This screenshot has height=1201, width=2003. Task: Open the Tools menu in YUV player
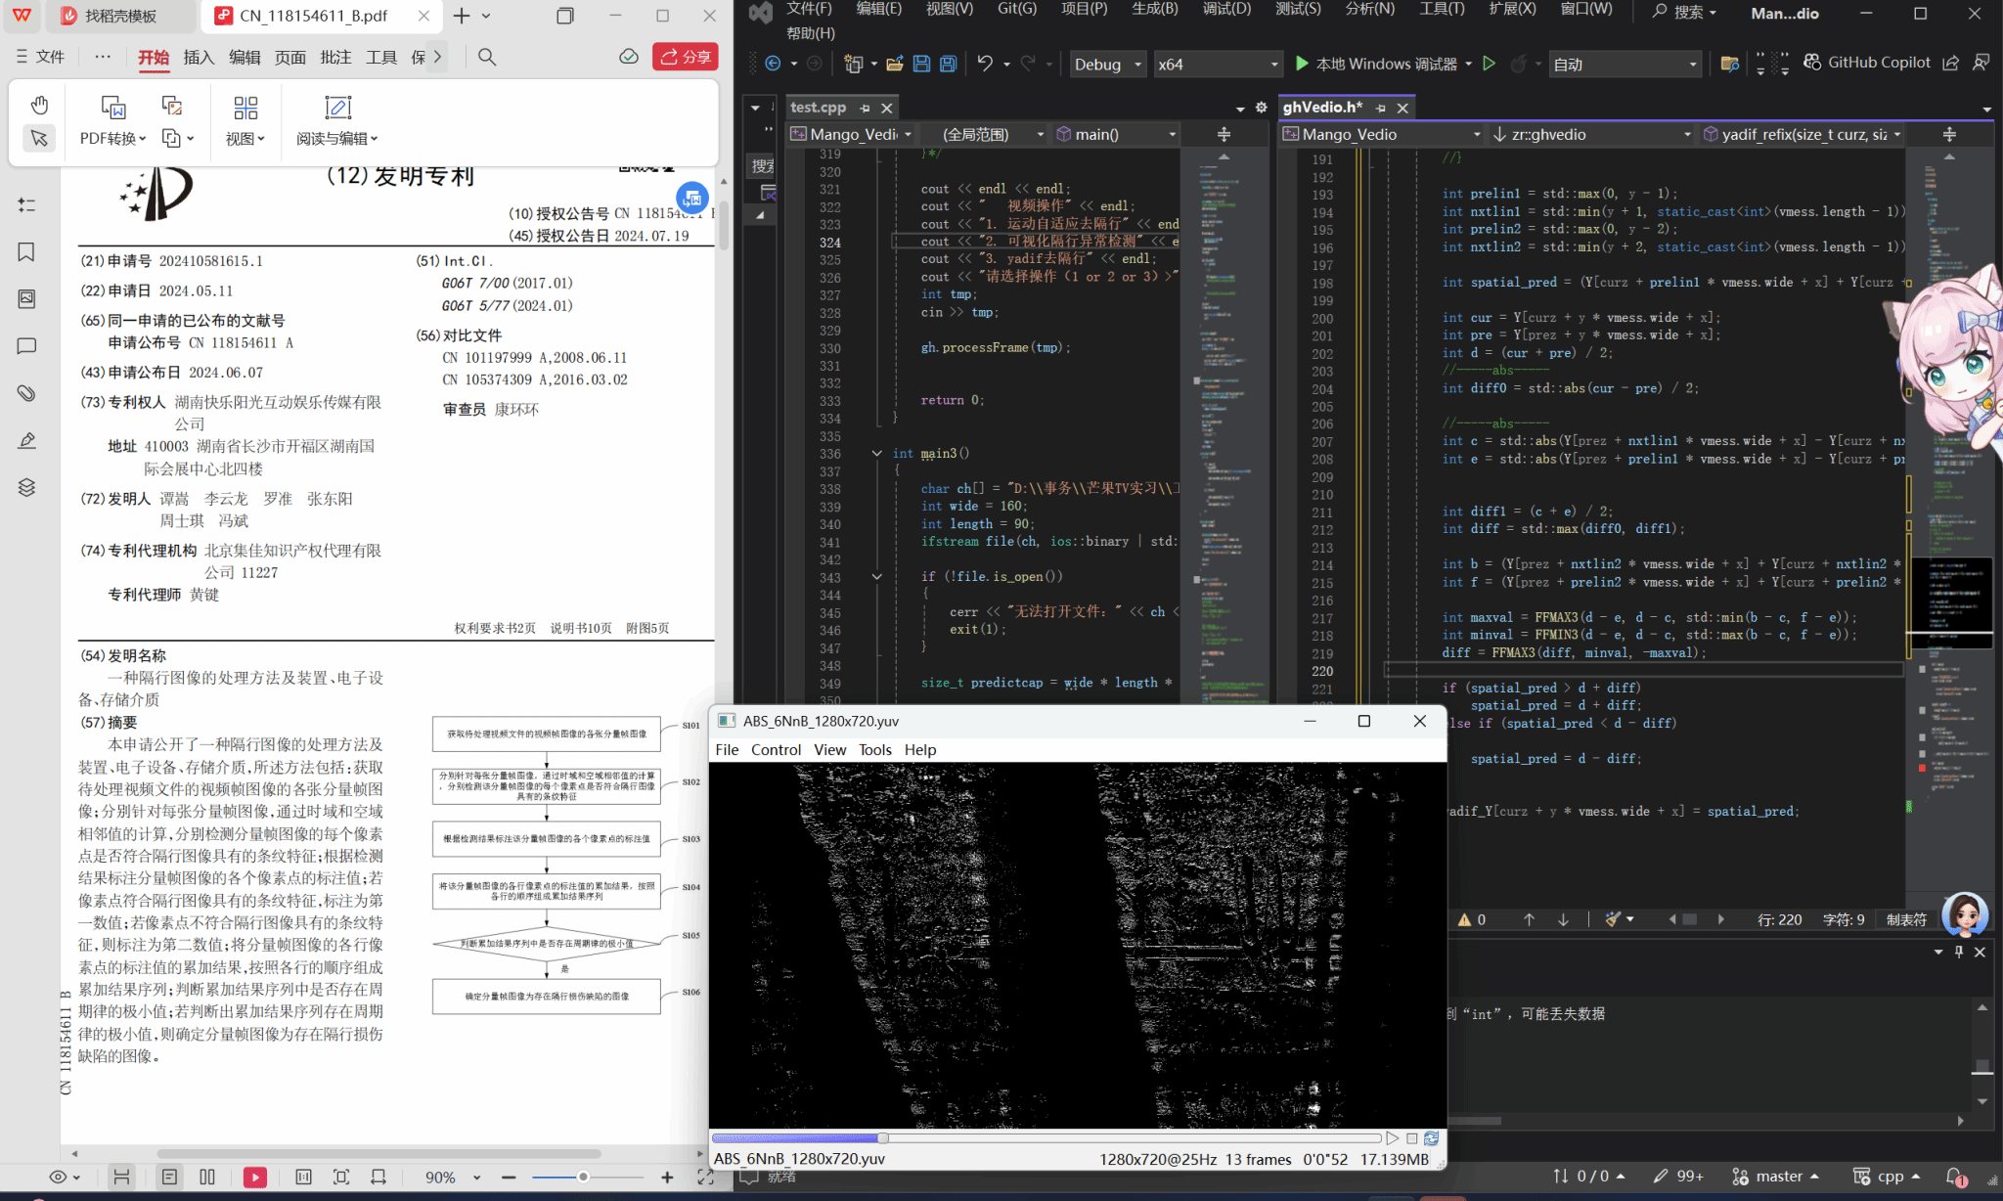coord(874,750)
